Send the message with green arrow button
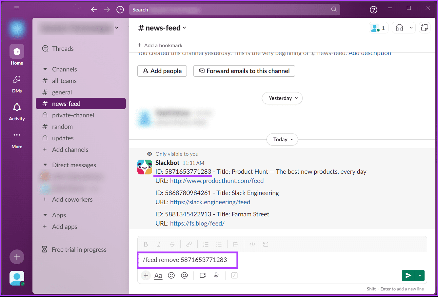Screen dimensions: 438x297 tap(408, 275)
